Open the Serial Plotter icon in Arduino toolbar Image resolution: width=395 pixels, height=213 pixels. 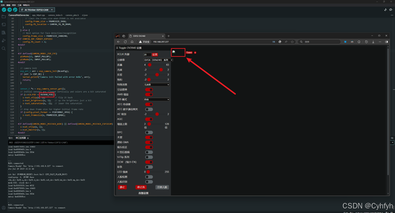pyautogui.click(x=385, y=10)
